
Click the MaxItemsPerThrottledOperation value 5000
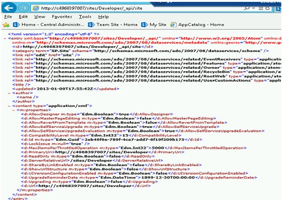[158, 148]
